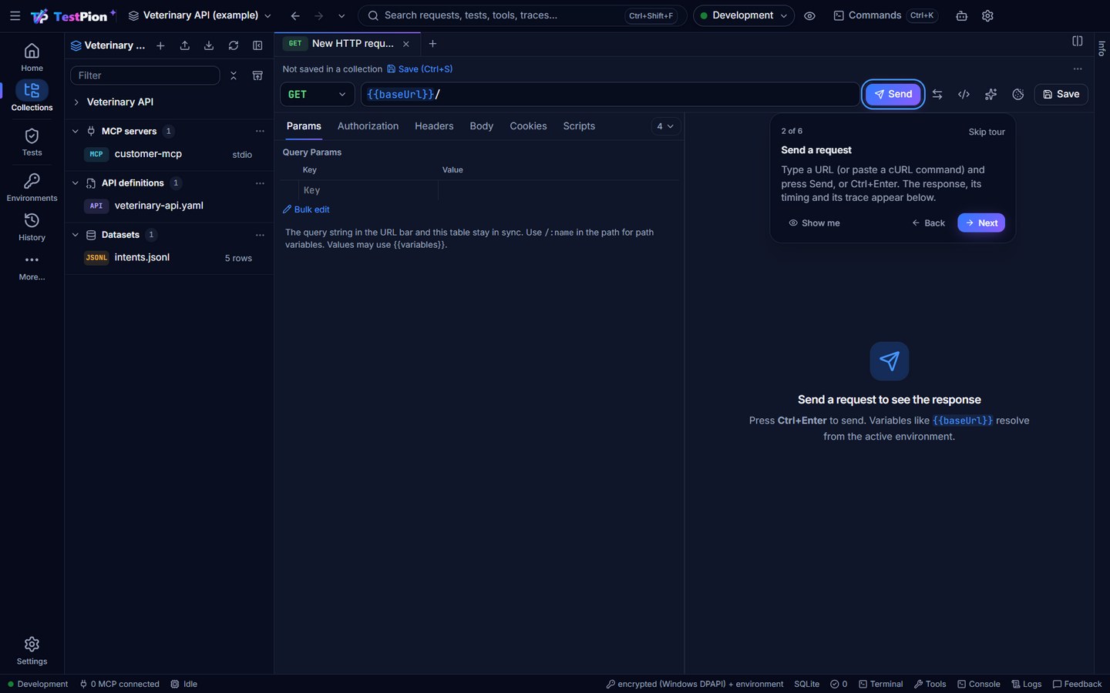Open the customer-mcp server
Viewport: 1110px width, 693px height.
169,154
